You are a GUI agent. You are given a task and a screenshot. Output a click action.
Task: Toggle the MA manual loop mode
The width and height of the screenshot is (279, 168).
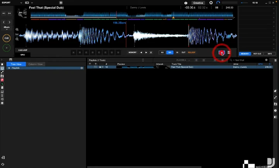tap(170, 53)
